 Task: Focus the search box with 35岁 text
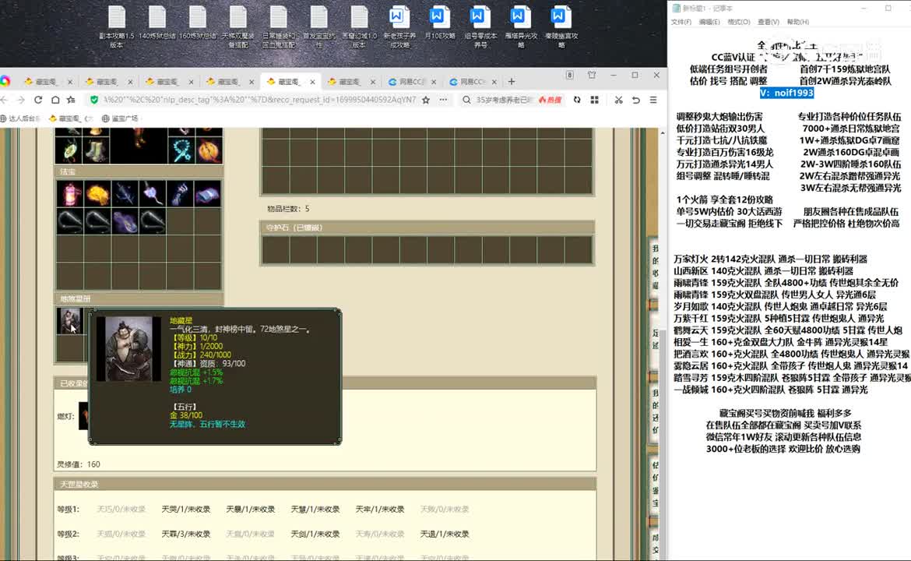point(504,100)
